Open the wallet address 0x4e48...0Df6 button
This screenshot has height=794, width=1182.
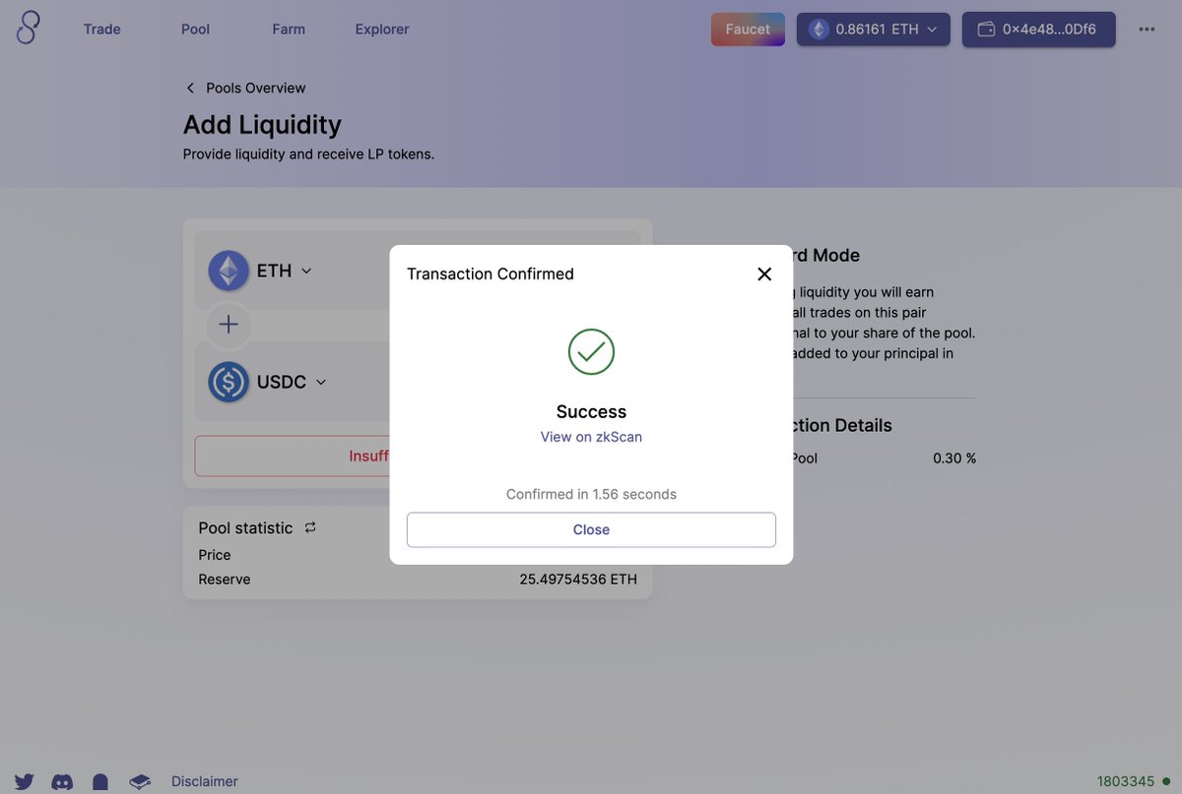[1039, 30]
